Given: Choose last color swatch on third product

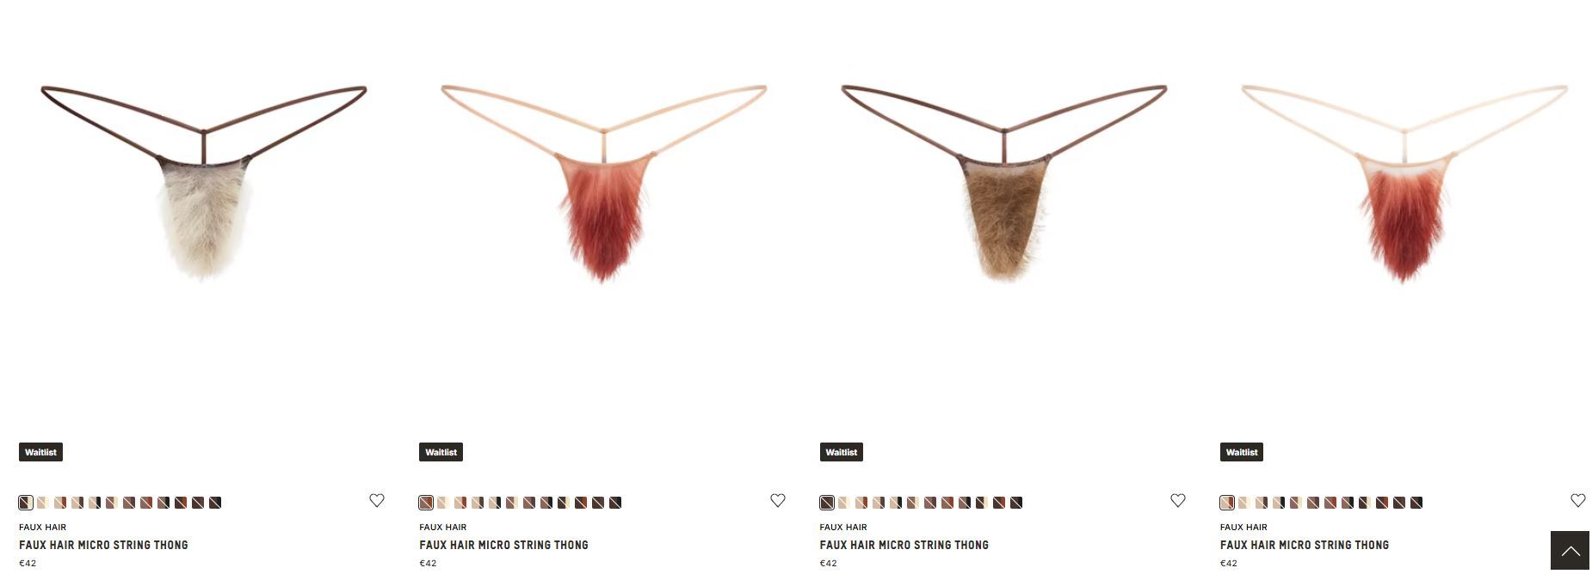Looking at the screenshot, I should pos(1016,503).
